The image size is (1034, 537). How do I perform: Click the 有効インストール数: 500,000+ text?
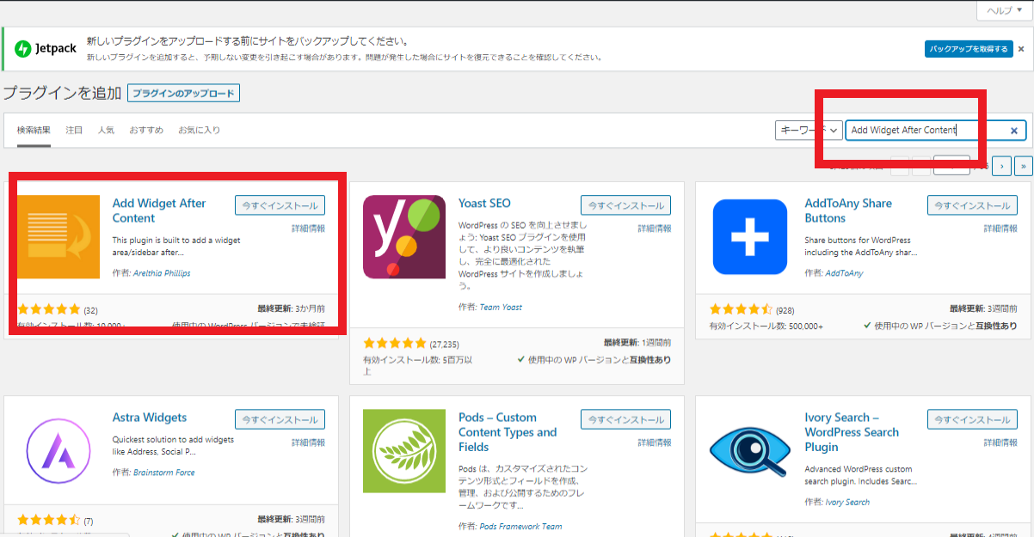point(766,326)
